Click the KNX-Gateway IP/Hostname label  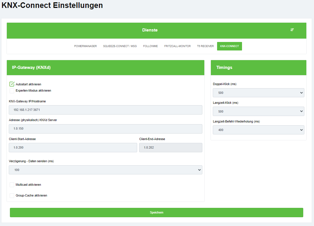click(27, 102)
